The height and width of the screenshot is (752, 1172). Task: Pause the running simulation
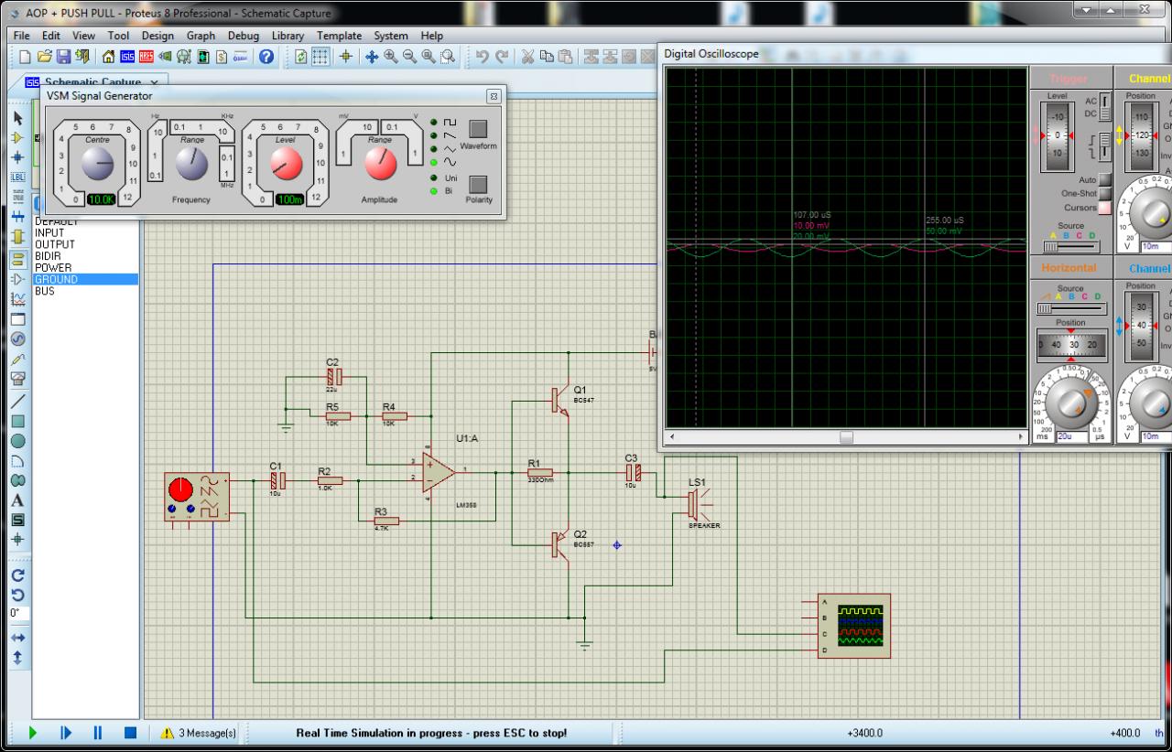pyautogui.click(x=97, y=733)
